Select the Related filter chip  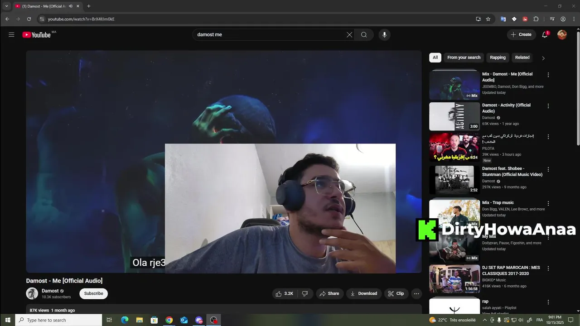tap(522, 58)
